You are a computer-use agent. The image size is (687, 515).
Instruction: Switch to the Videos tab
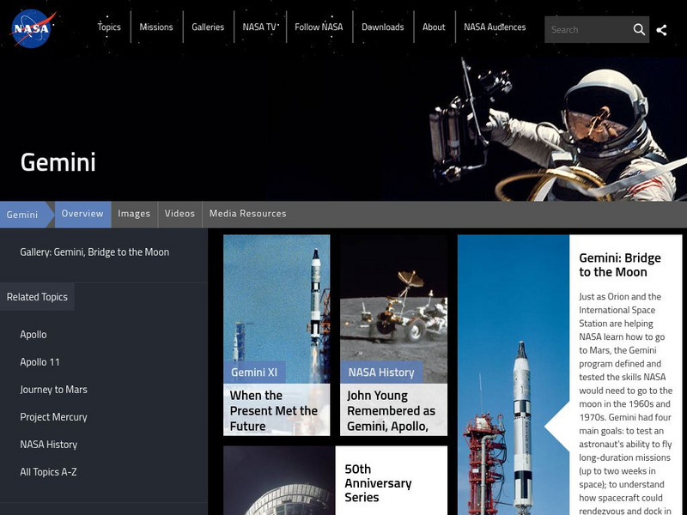pos(179,214)
